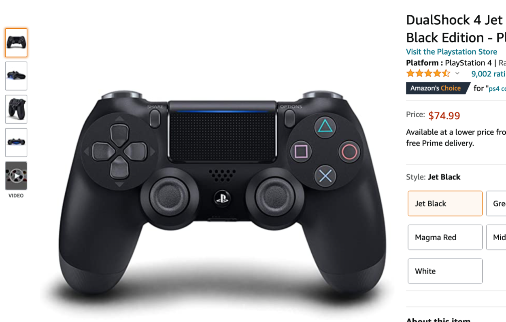The height and width of the screenshot is (322, 506).
Task: Select the first front-view controller thumbnail
Action: coord(16,42)
